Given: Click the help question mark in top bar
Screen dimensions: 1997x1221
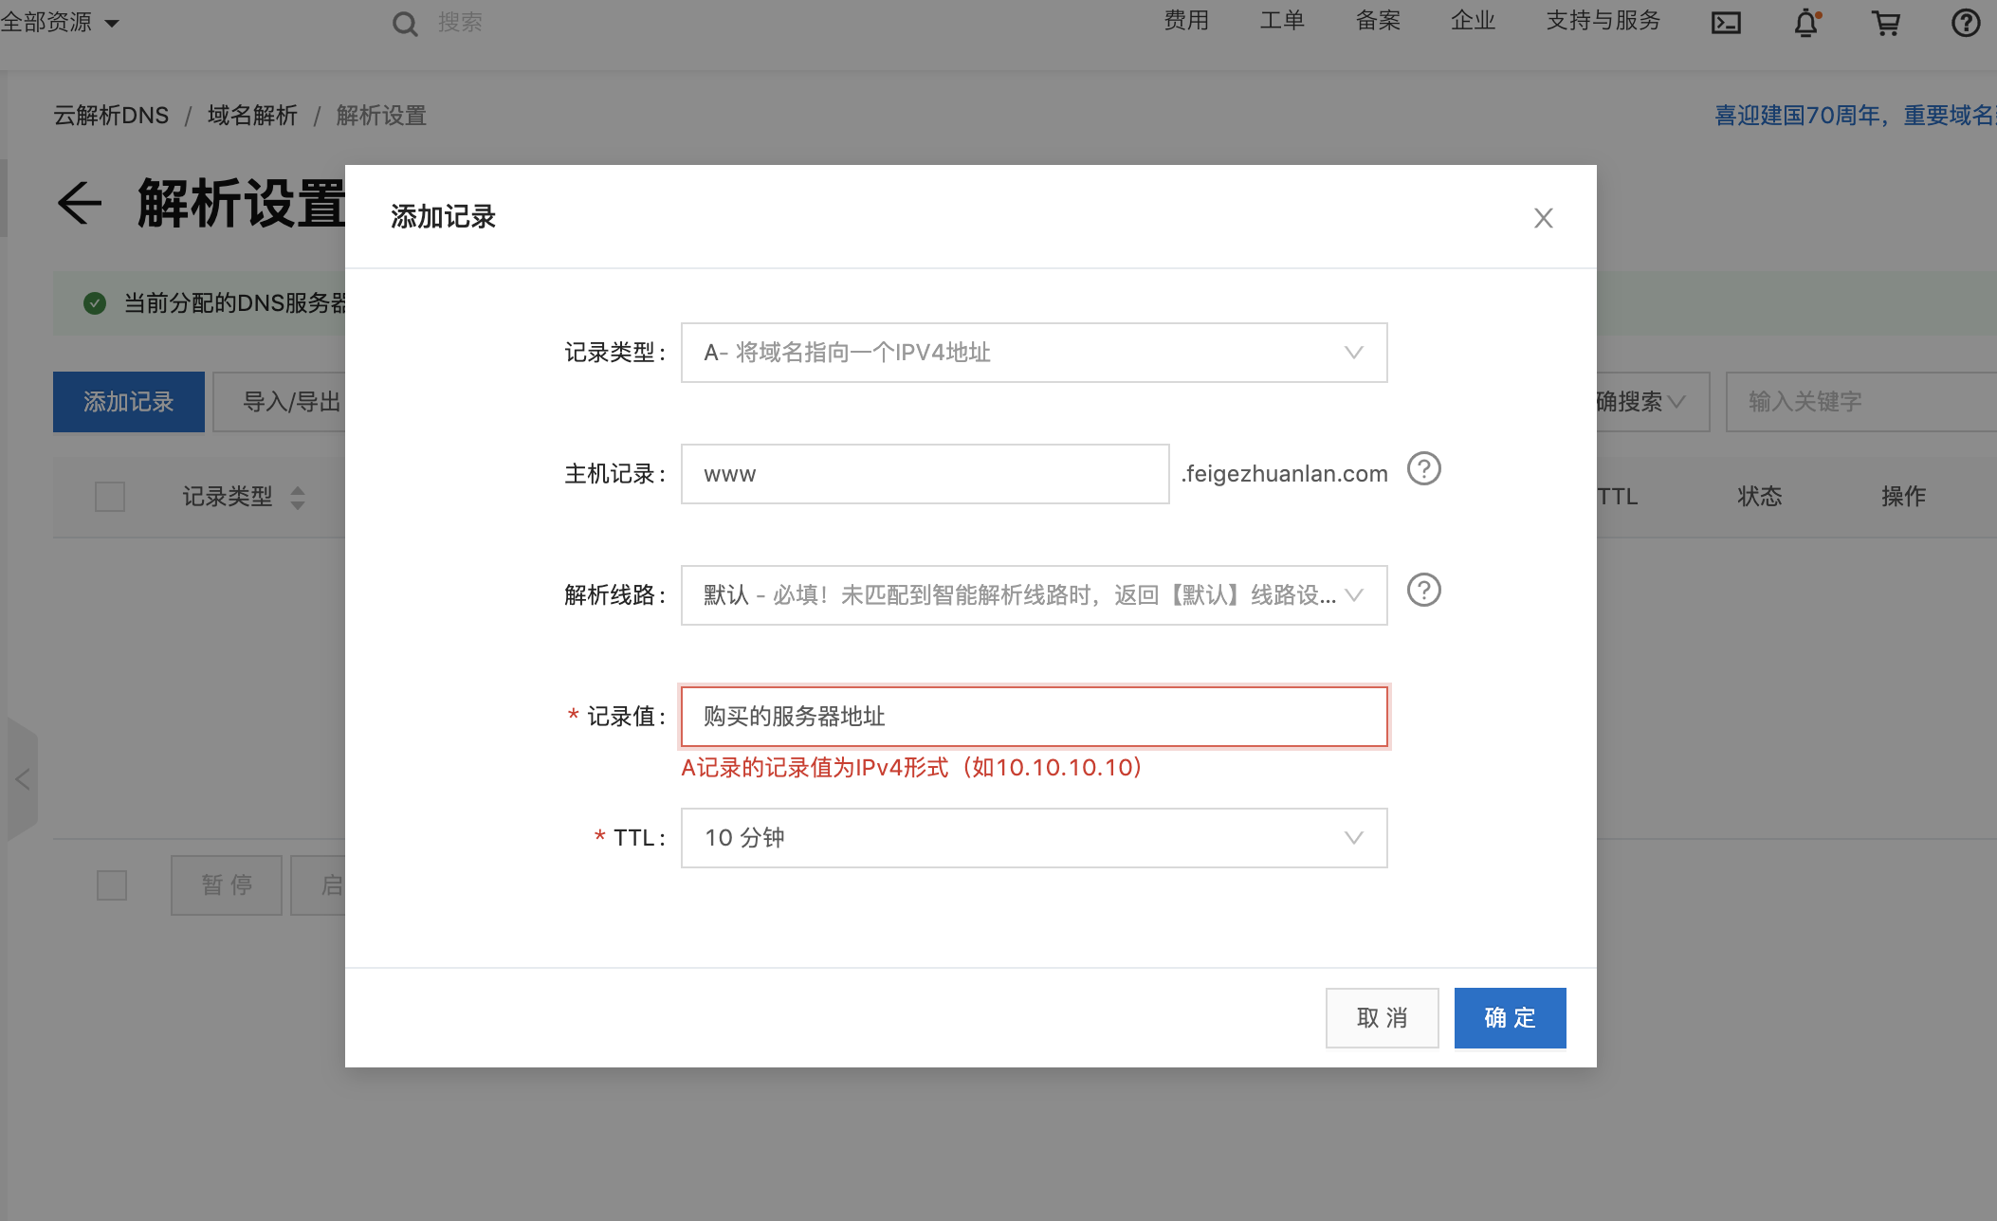Looking at the screenshot, I should 1965,23.
